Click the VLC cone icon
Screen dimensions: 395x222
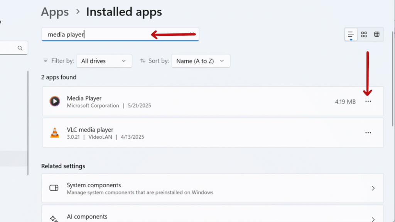[x=55, y=133]
